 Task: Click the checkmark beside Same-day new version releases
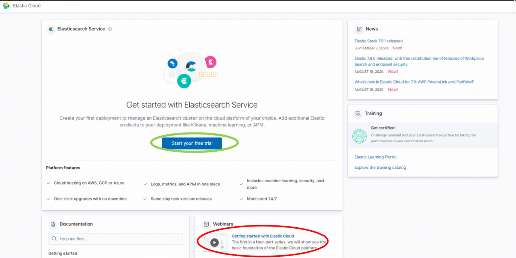coord(145,199)
